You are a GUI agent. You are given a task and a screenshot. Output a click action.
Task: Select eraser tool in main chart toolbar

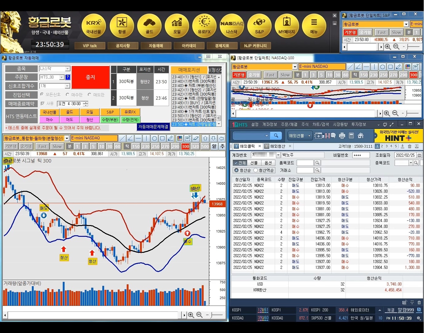click(196, 138)
